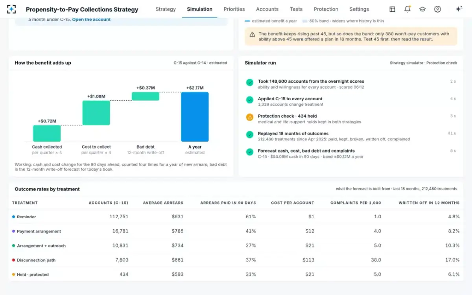This screenshot has height=295, width=472.
Task: Click the $113 cost per account value
Action: click(x=308, y=260)
